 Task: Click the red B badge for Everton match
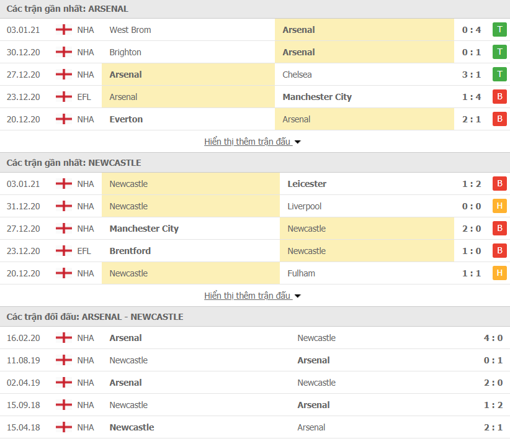point(499,119)
